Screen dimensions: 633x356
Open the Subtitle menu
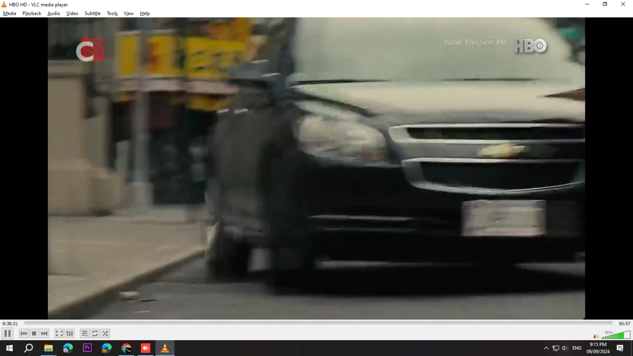point(92,13)
